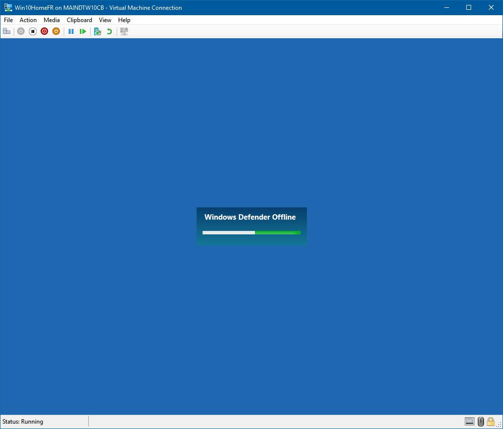Turn off the VM with the black-square stop icon
The image size is (503, 429).
click(33, 31)
